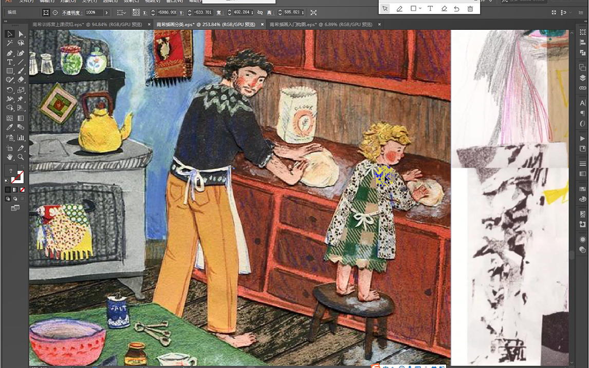Click the reference point grid
The image size is (589, 368).
point(136,13)
